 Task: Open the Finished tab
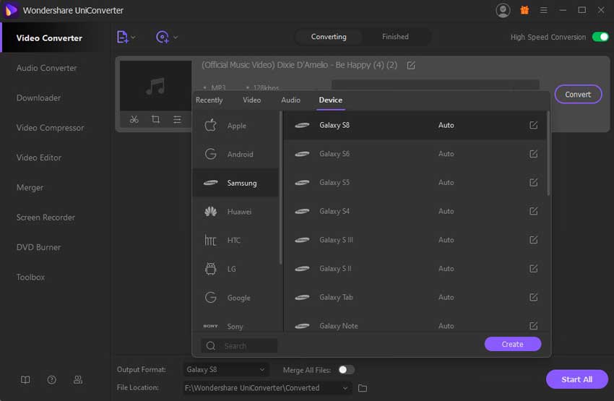click(395, 37)
